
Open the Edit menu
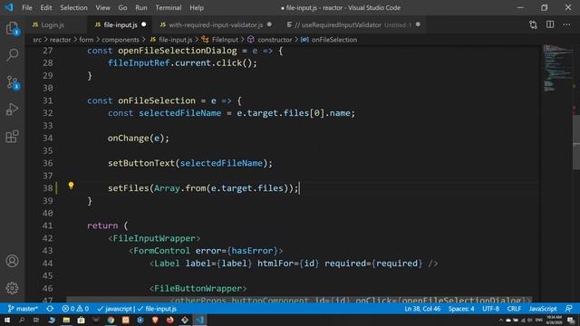tap(46, 7)
